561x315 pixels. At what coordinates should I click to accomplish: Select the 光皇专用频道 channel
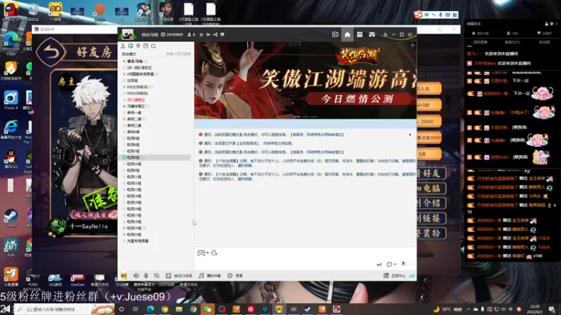pos(137,241)
